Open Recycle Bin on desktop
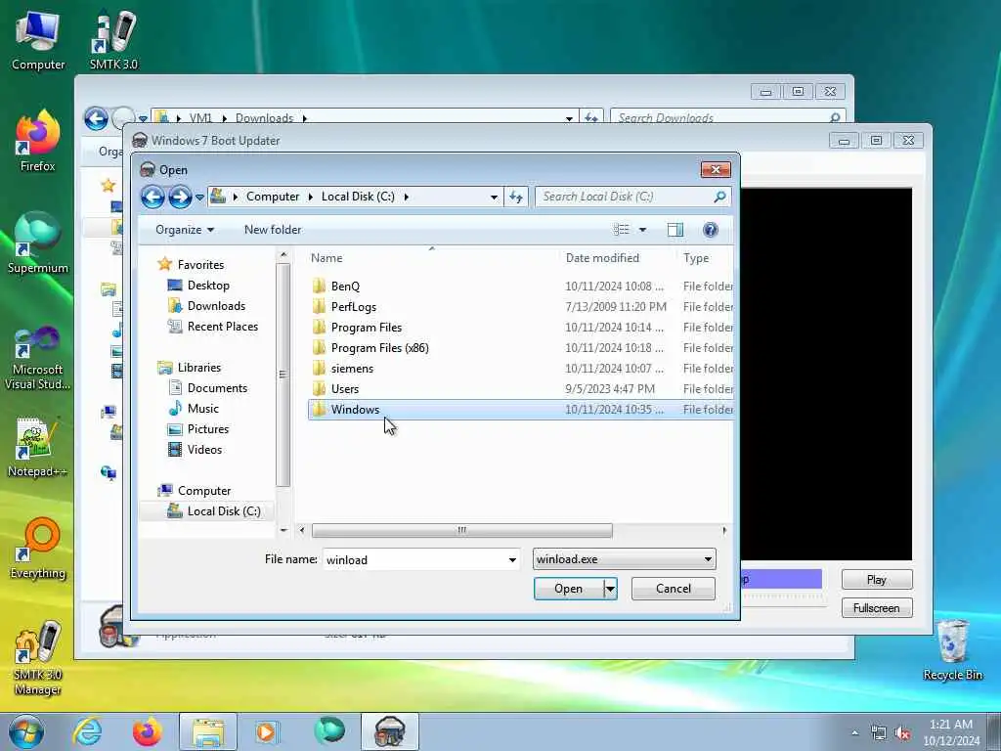1001x751 pixels. [x=952, y=650]
